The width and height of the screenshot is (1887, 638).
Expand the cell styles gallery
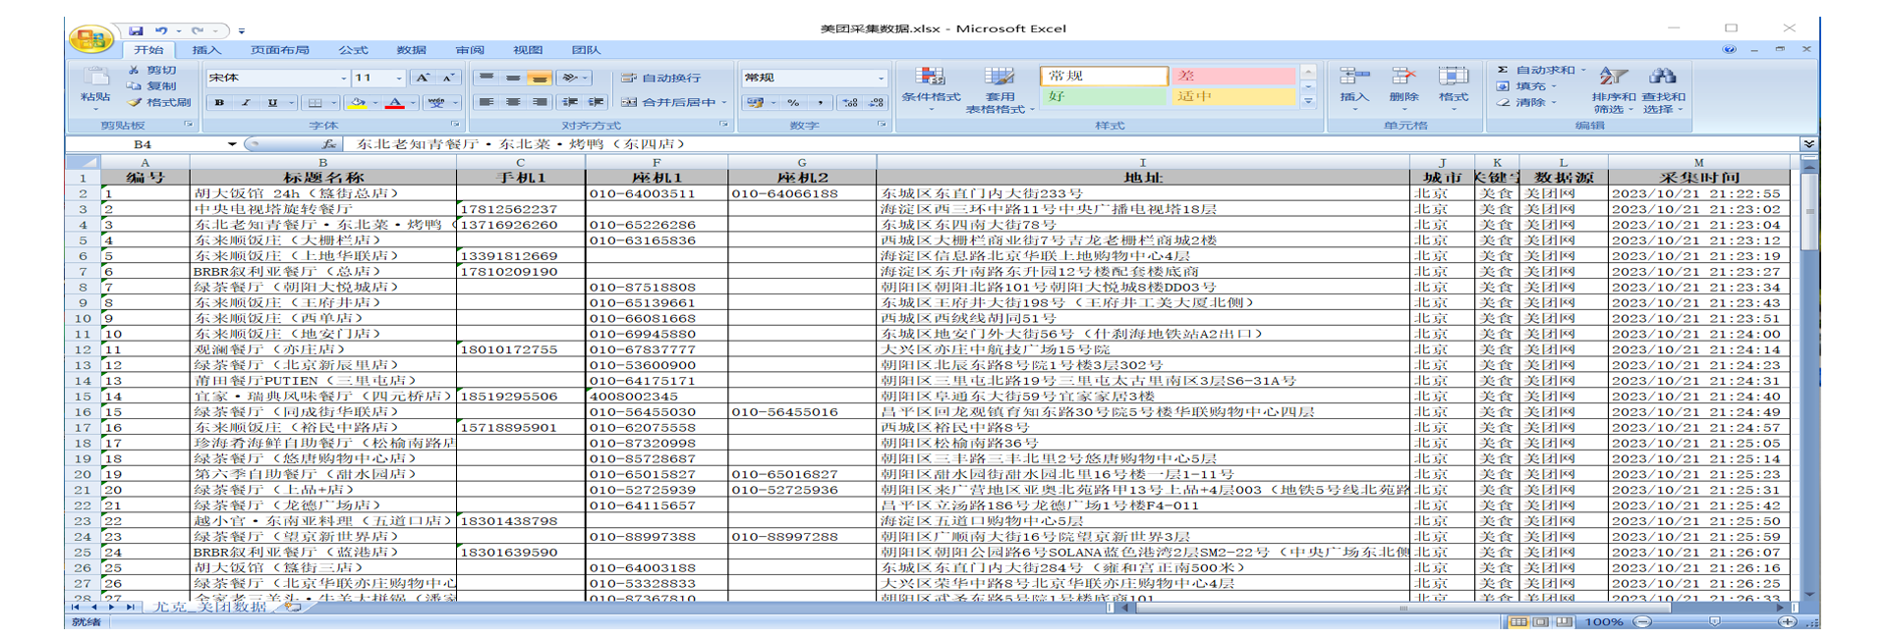point(1308,102)
